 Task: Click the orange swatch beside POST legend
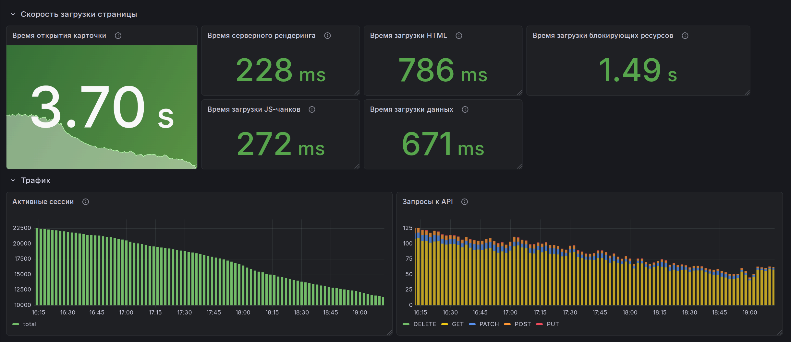tap(507, 324)
